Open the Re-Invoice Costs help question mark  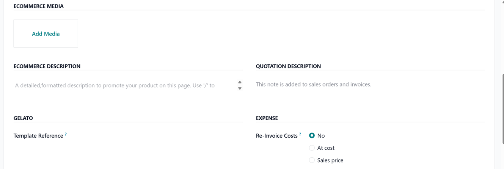click(x=300, y=134)
